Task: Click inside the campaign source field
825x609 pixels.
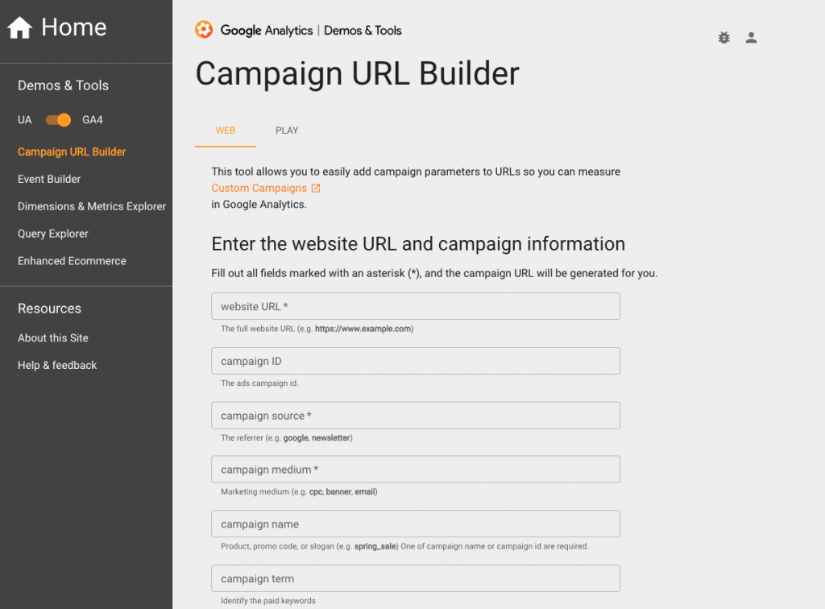Action: point(415,415)
